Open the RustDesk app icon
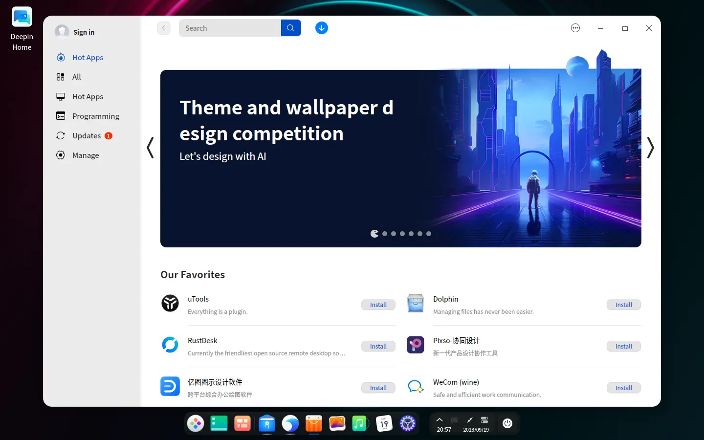 (x=170, y=345)
